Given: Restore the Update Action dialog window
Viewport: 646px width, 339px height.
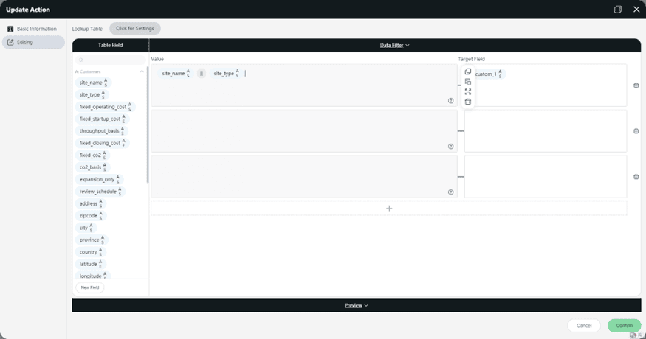Looking at the screenshot, I should pos(617,10).
